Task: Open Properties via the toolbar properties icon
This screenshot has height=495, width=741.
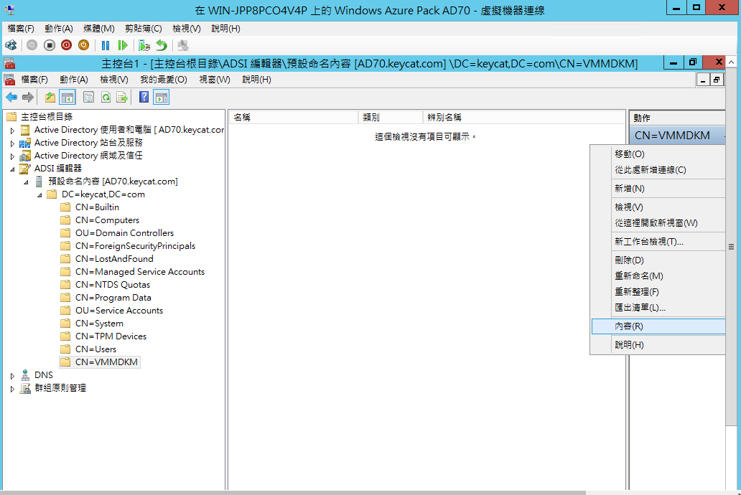Action: (x=88, y=98)
